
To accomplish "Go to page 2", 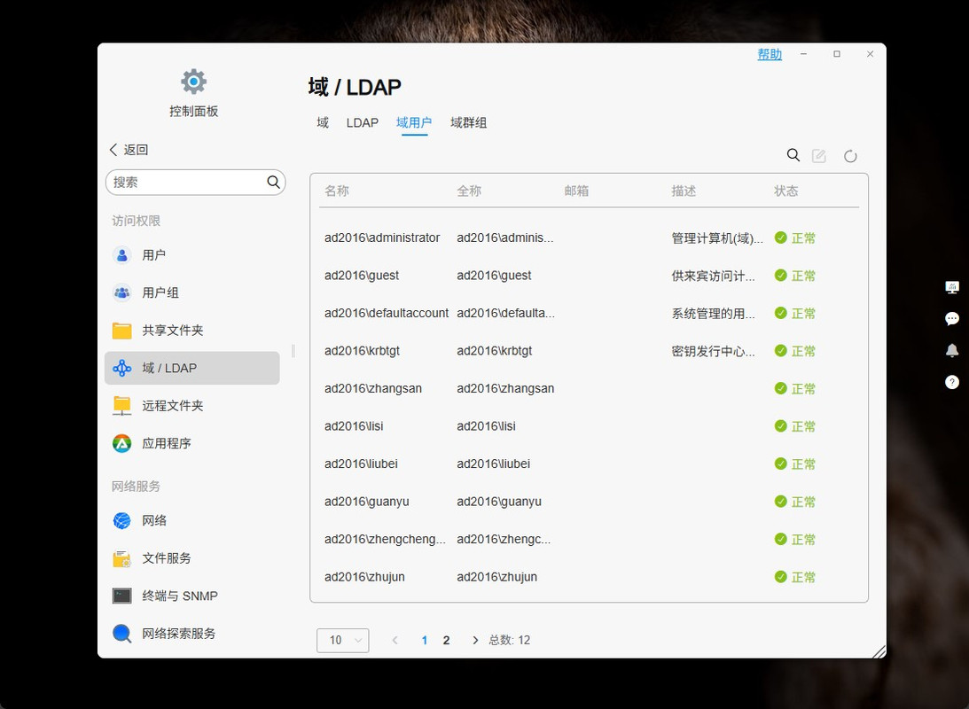I will click(x=446, y=641).
